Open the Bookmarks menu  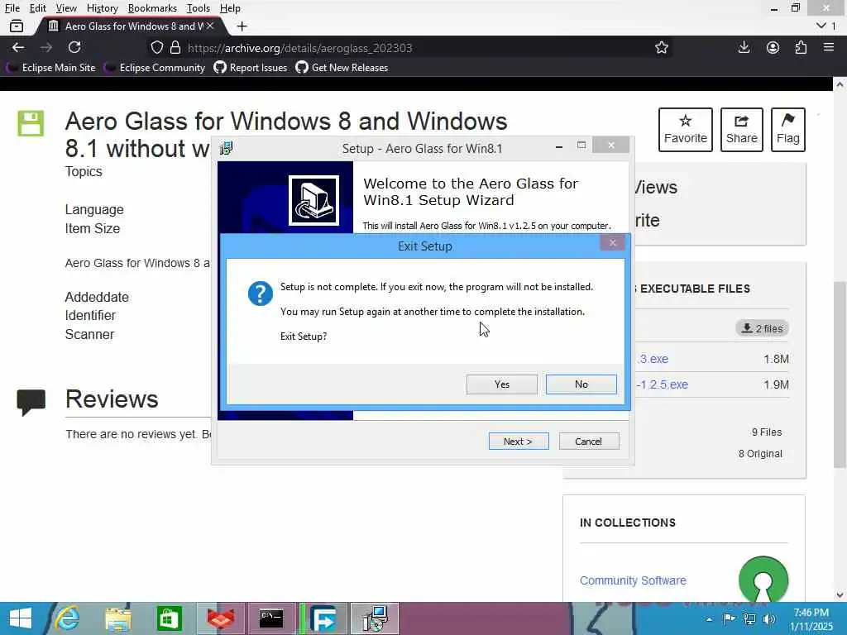[152, 8]
